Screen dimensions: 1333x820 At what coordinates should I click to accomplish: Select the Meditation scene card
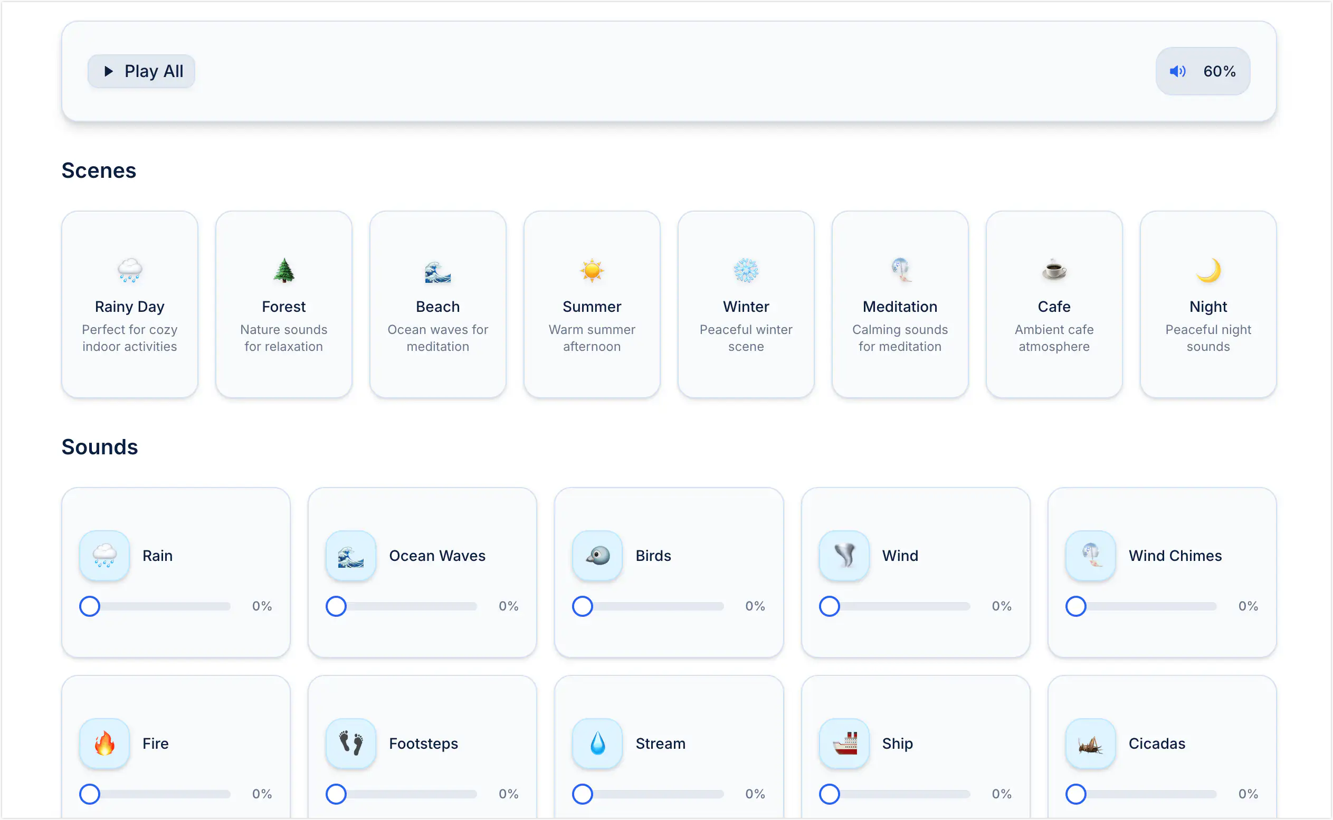click(900, 304)
